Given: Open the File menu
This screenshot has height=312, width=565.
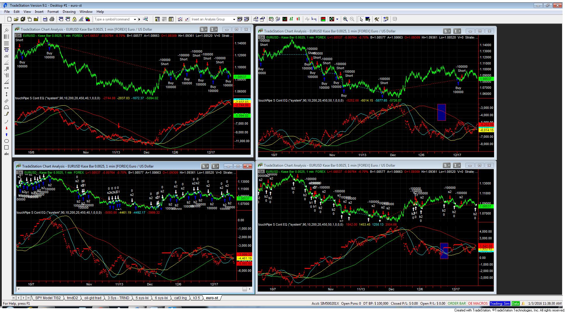Looking at the screenshot, I should pos(7,12).
